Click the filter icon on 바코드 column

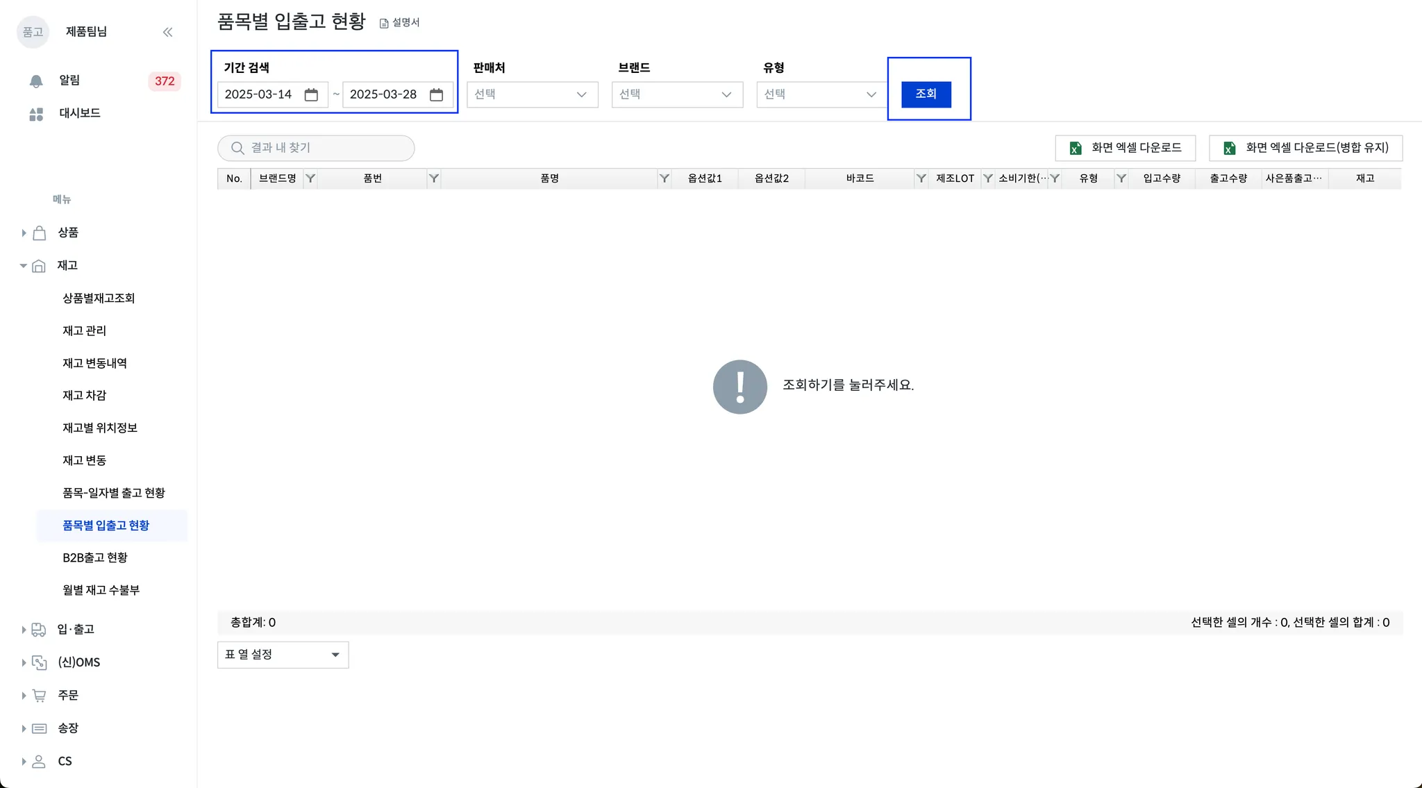pos(921,179)
